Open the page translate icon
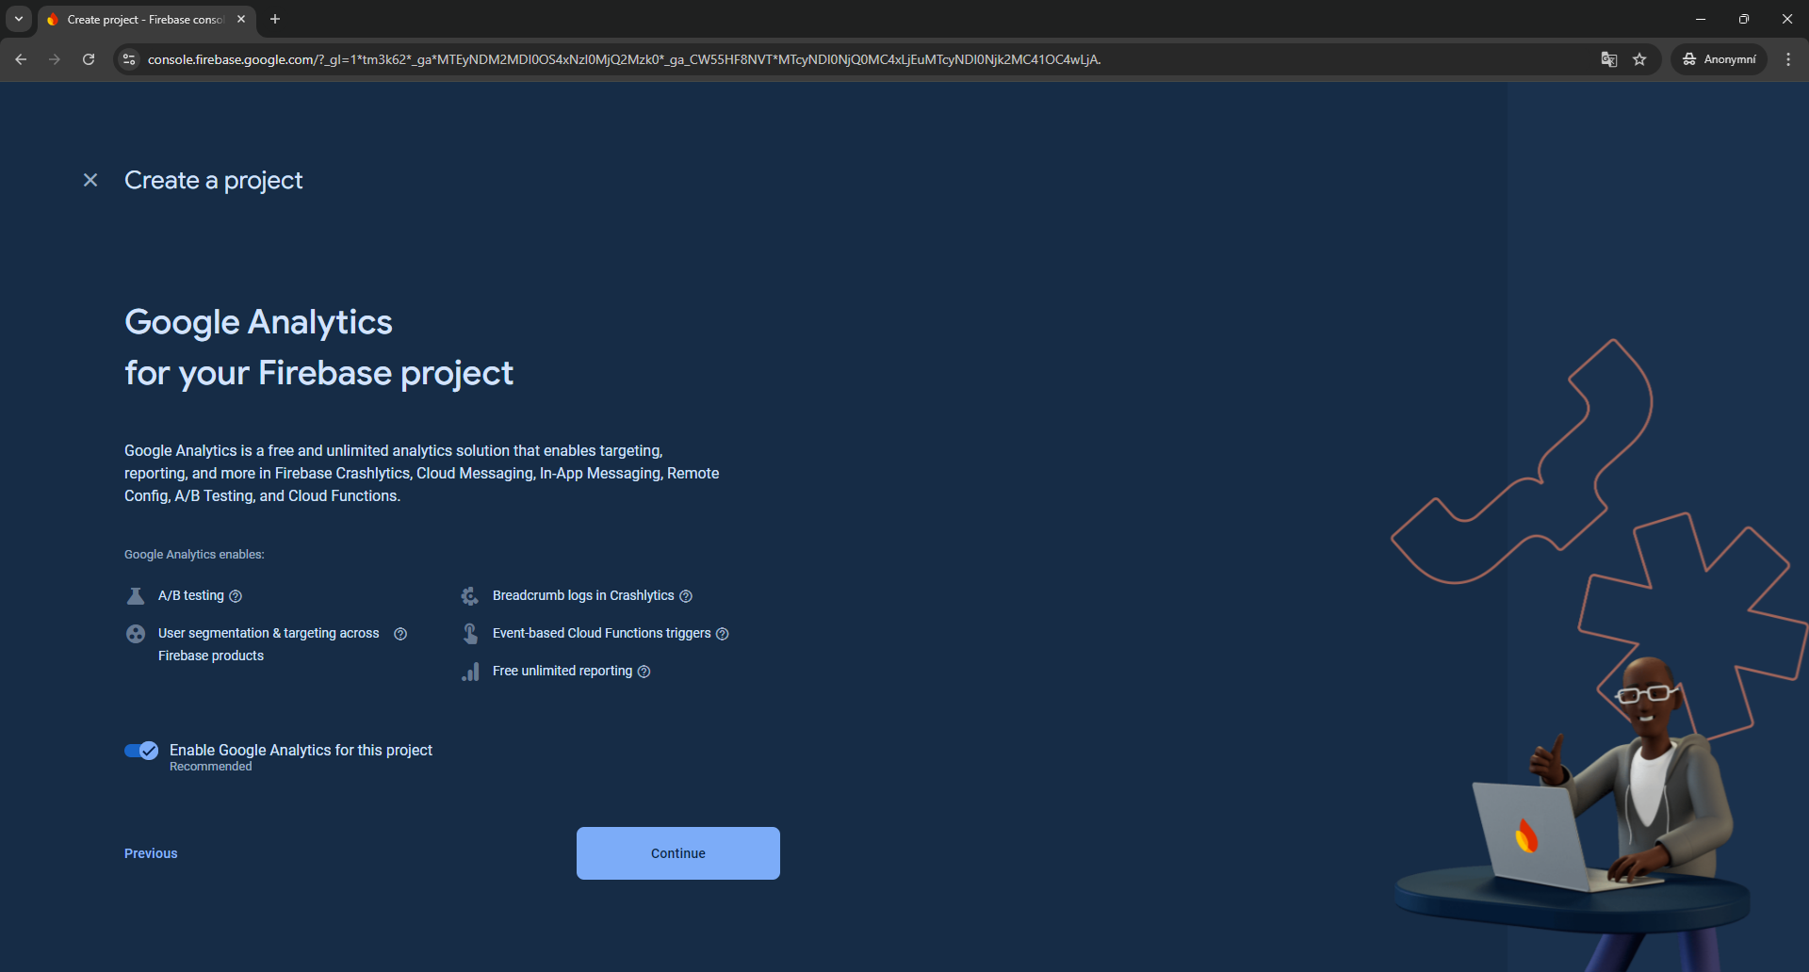 coord(1609,59)
